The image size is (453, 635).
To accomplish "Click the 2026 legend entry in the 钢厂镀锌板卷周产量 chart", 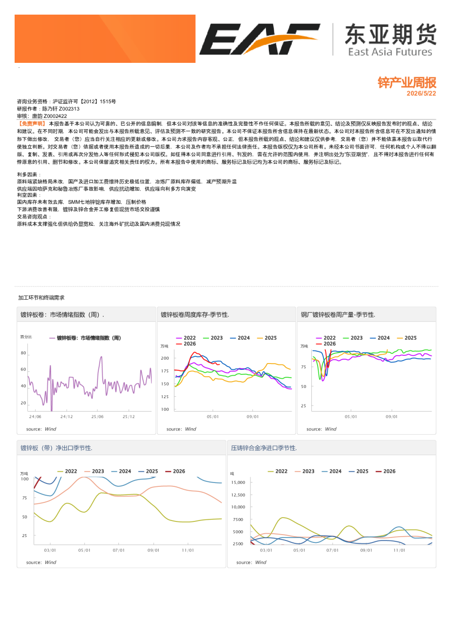I will pos(326,344).
